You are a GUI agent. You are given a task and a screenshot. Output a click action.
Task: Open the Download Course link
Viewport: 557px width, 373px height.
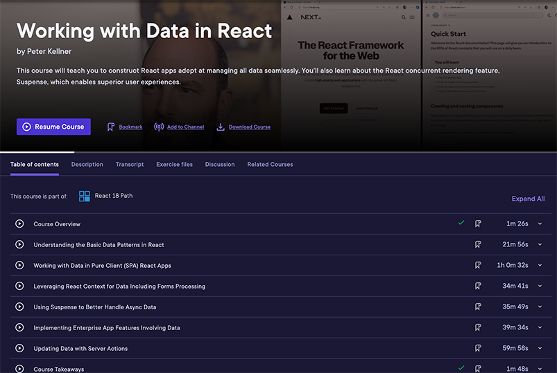point(250,127)
